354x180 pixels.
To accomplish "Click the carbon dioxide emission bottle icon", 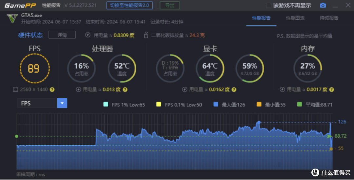I will pyautogui.click(x=146, y=35).
